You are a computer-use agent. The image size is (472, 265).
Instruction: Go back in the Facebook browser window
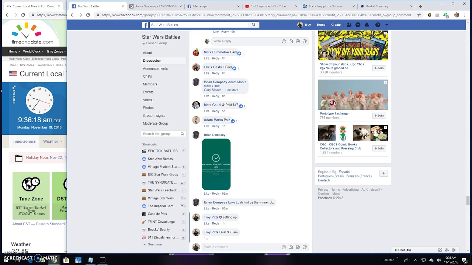pos(72,15)
